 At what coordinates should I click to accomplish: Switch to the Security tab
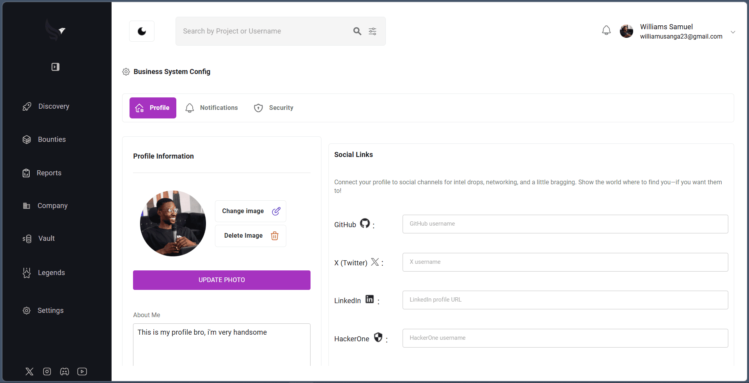click(x=273, y=108)
